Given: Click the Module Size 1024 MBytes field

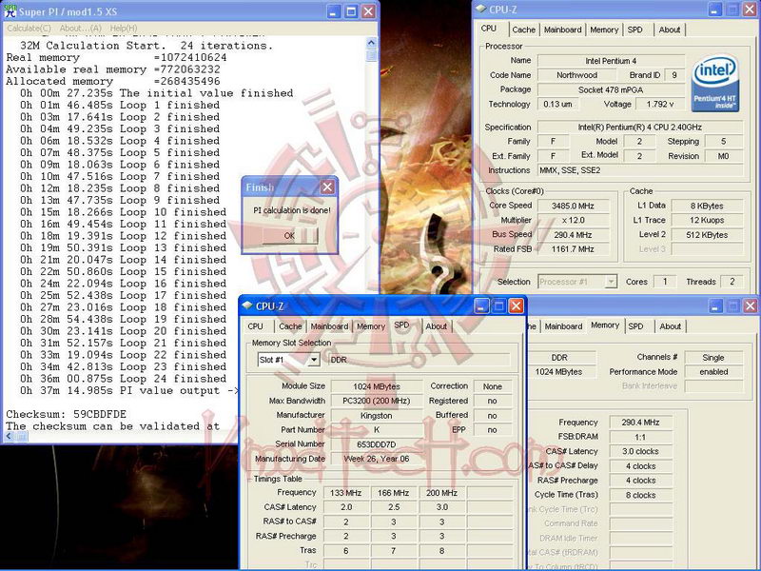Looking at the screenshot, I should 376,386.
